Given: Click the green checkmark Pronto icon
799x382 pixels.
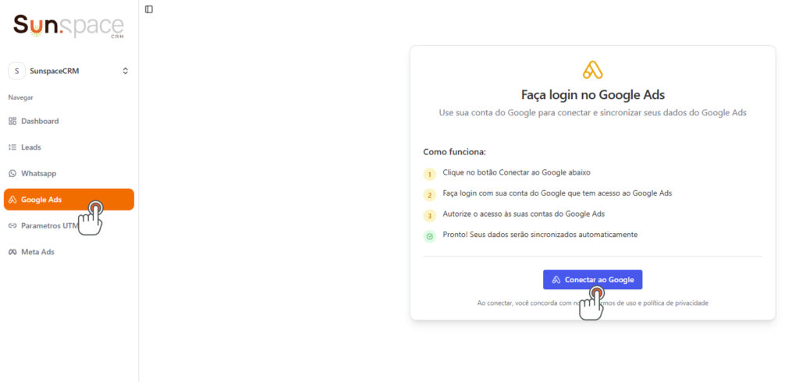Looking at the screenshot, I should [x=429, y=235].
